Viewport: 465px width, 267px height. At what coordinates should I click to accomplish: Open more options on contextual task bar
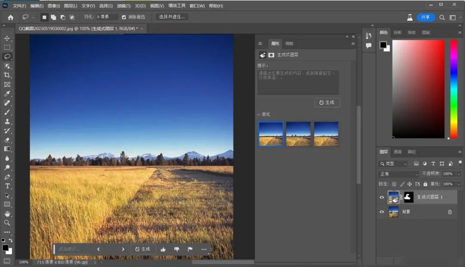204,249
